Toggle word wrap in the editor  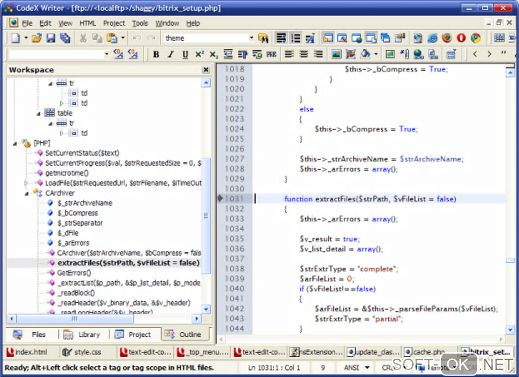click(281, 38)
